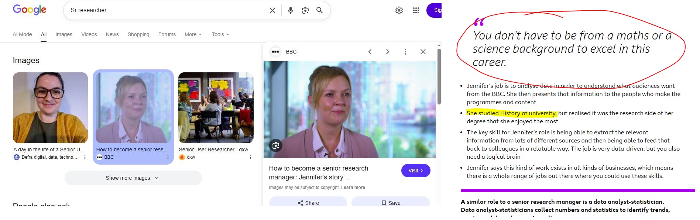Search inside image with Lens overlay icon
Viewport: 700px width, 220px height.
276,146
